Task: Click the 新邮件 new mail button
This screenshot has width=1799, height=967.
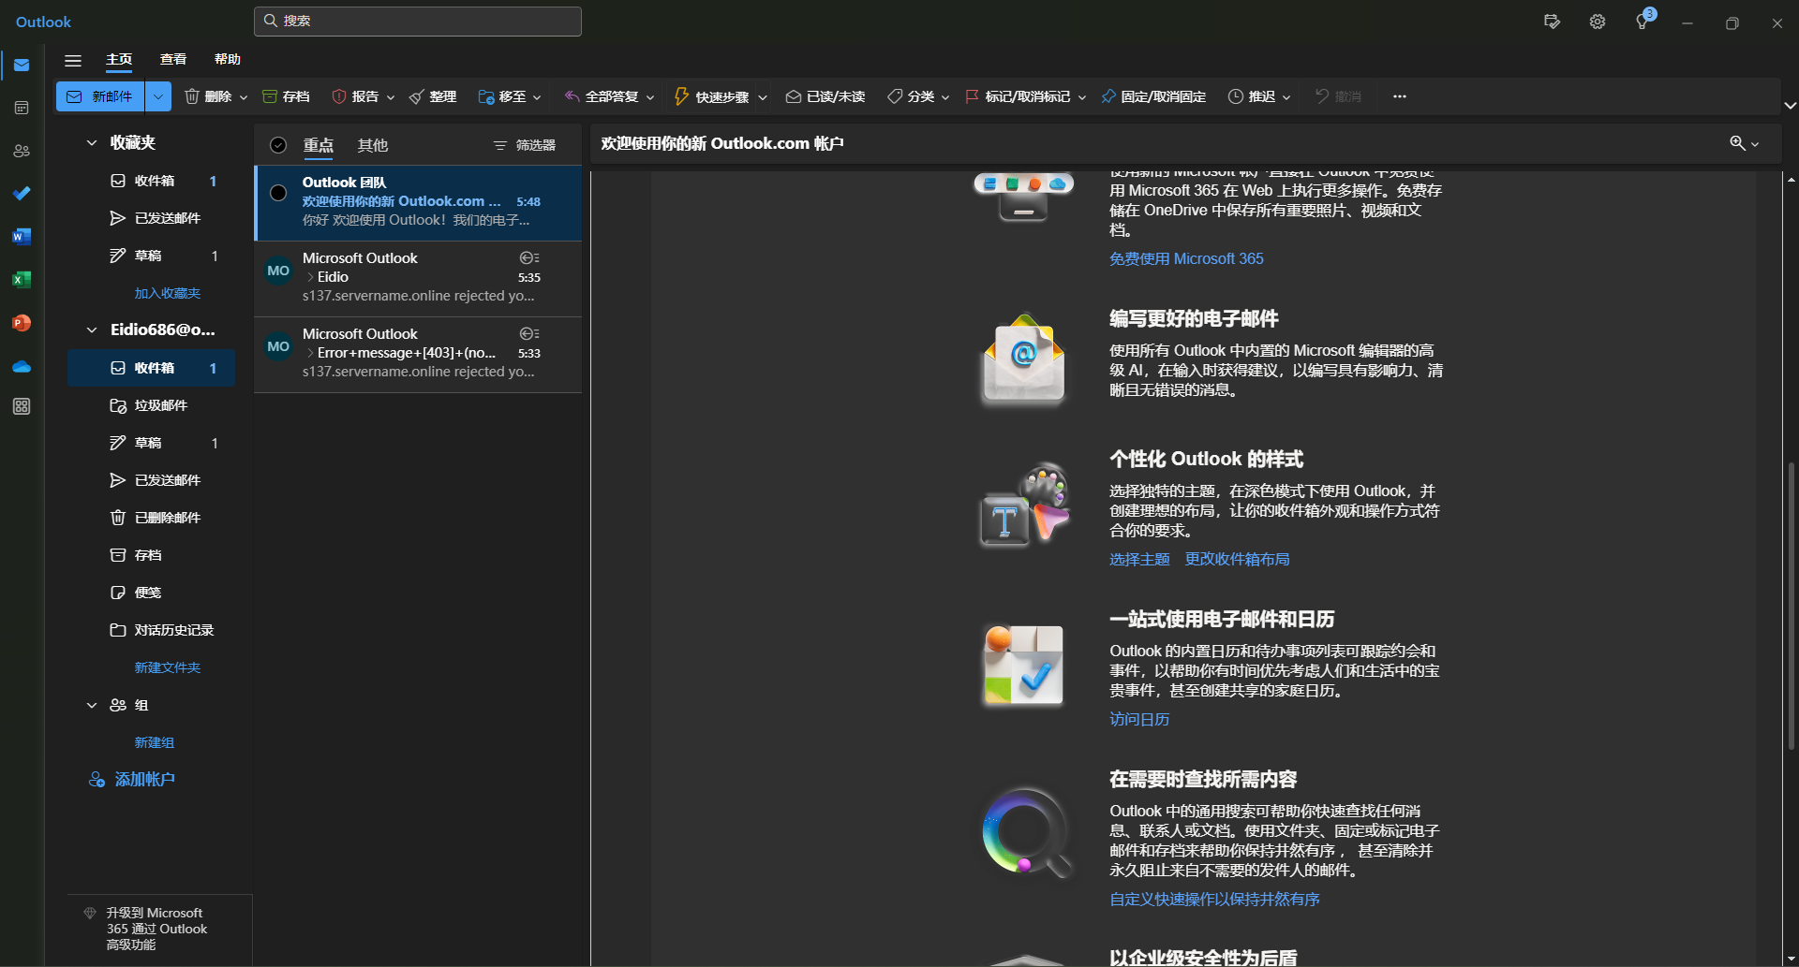Action: tap(100, 96)
